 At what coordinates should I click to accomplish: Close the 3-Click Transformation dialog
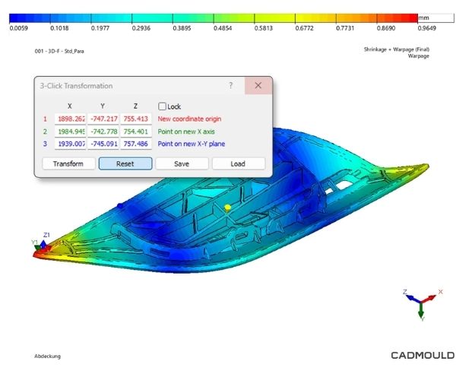click(258, 86)
